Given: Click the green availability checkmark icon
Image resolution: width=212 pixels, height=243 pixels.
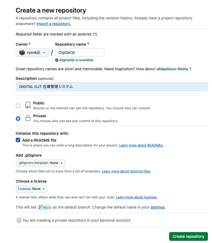Looking at the screenshot, I should pos(57,60).
